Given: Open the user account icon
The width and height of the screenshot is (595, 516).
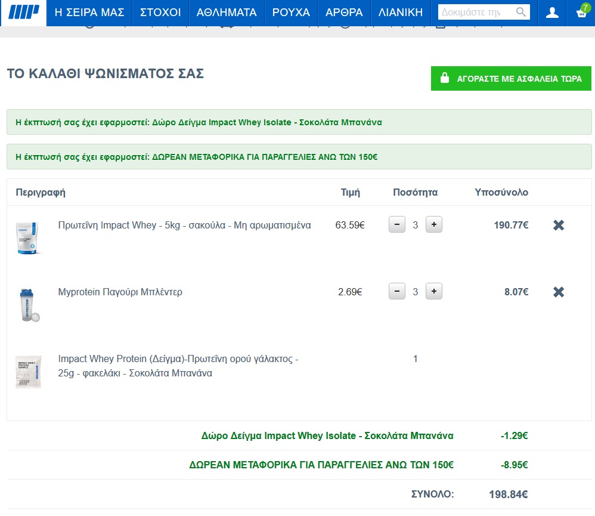Looking at the screenshot, I should coord(552,13).
